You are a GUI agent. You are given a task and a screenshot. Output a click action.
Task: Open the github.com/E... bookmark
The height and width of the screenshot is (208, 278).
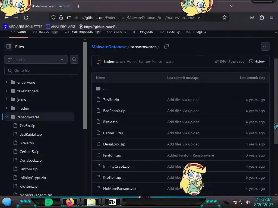pyautogui.click(x=98, y=27)
